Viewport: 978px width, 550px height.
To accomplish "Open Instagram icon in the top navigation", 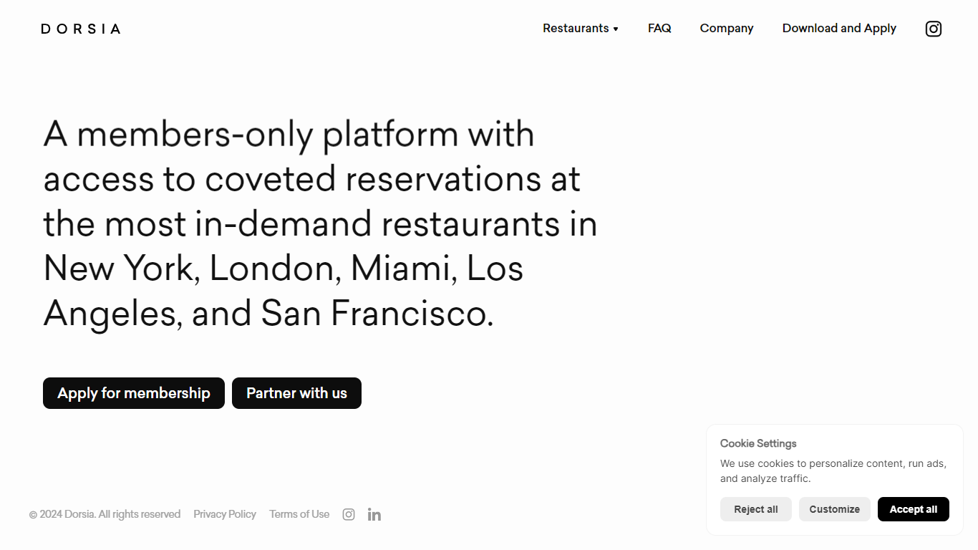I will tap(933, 29).
